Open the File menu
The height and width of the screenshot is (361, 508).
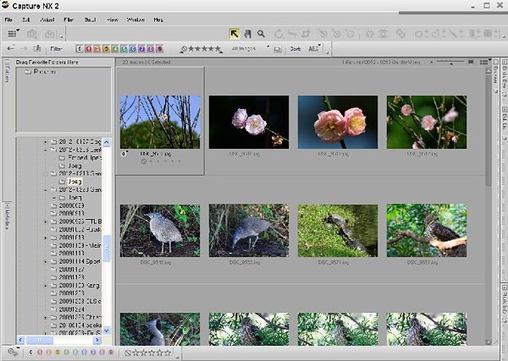[x=8, y=19]
